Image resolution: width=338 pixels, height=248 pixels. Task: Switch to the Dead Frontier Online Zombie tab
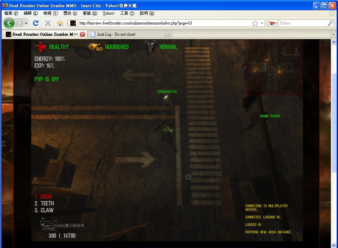pos(45,34)
